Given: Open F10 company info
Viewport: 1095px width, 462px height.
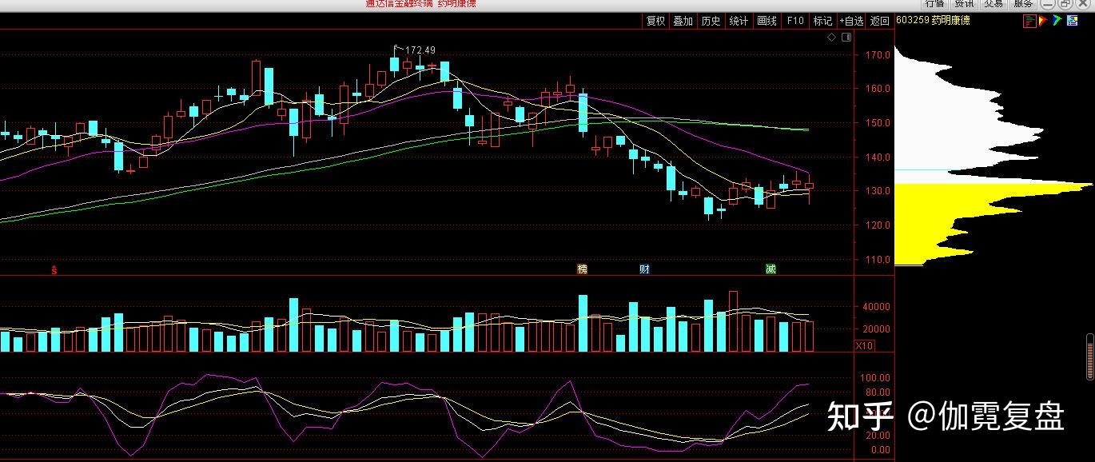Looking at the screenshot, I should click(x=794, y=21).
